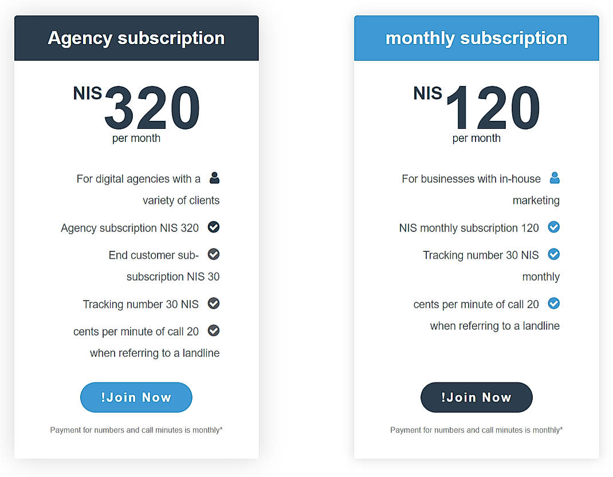Image resolution: width=613 pixels, height=477 pixels.
Task: Click the person icon on Agency subscription card
Action: tap(214, 178)
